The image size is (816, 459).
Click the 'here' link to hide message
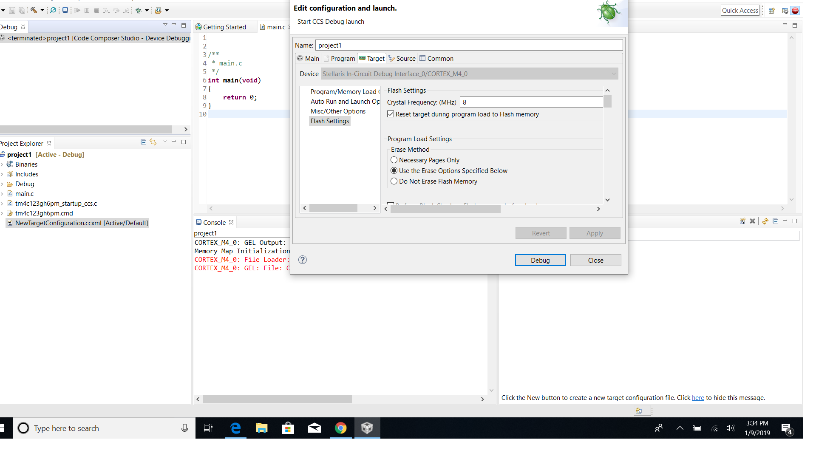coord(698,398)
